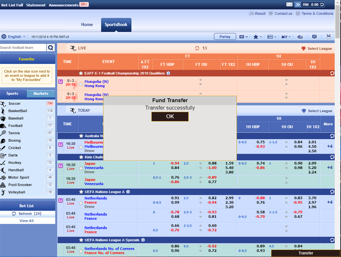Click the medal icon at toolbar's right end
341x257 pixels.
pos(328,37)
